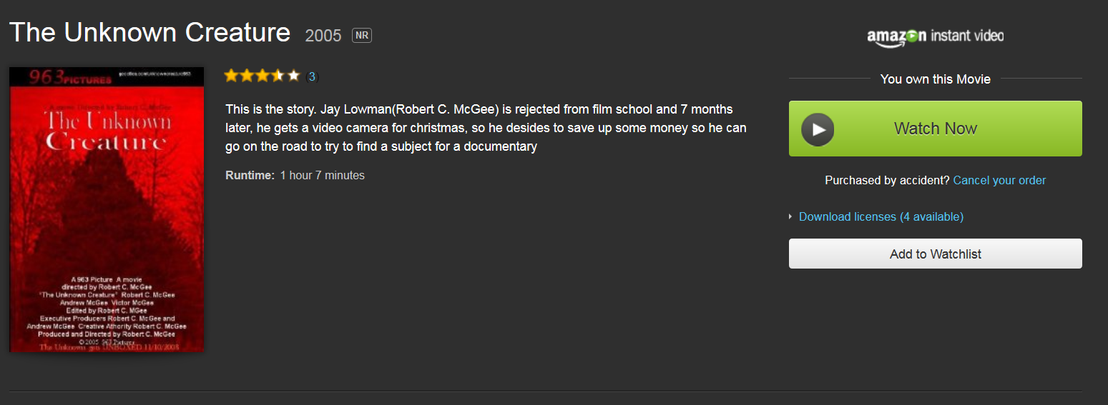Open the 3 customer reviews link
The height and width of the screenshot is (405, 1108).
pos(312,76)
